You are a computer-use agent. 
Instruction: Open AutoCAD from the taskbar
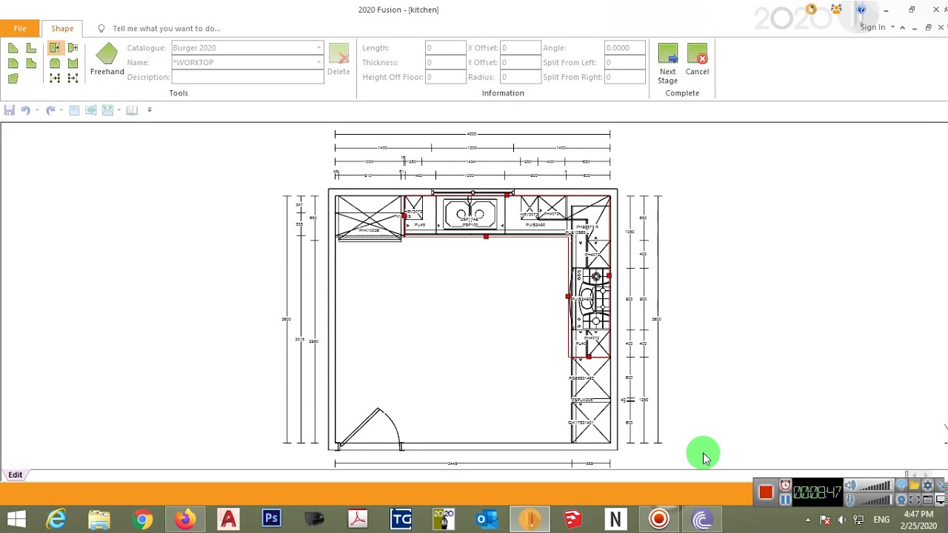(228, 519)
